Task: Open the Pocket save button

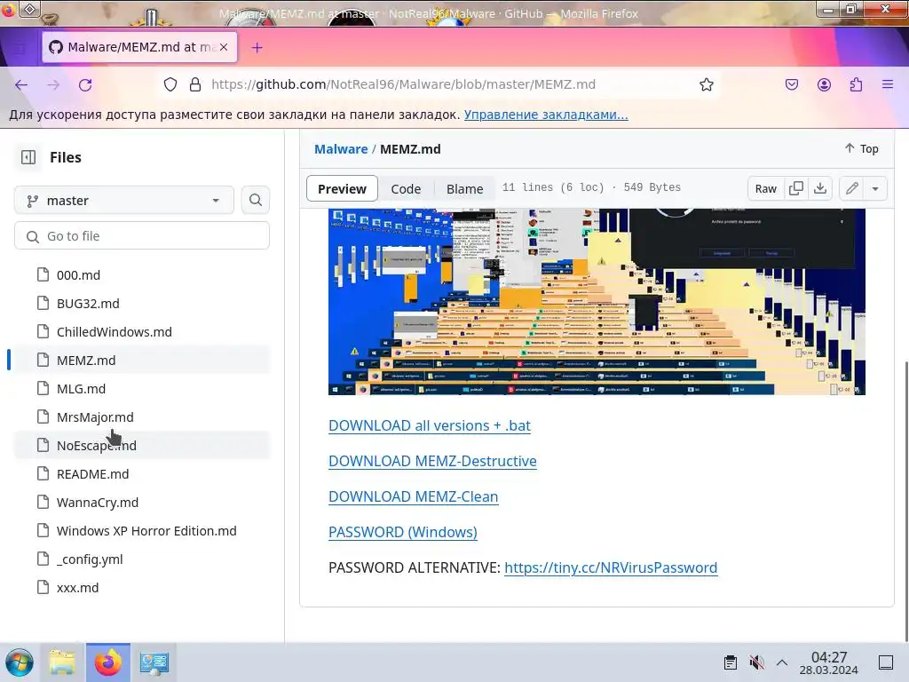Action: (x=791, y=84)
